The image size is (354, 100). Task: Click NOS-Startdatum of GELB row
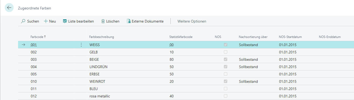pos(288,52)
